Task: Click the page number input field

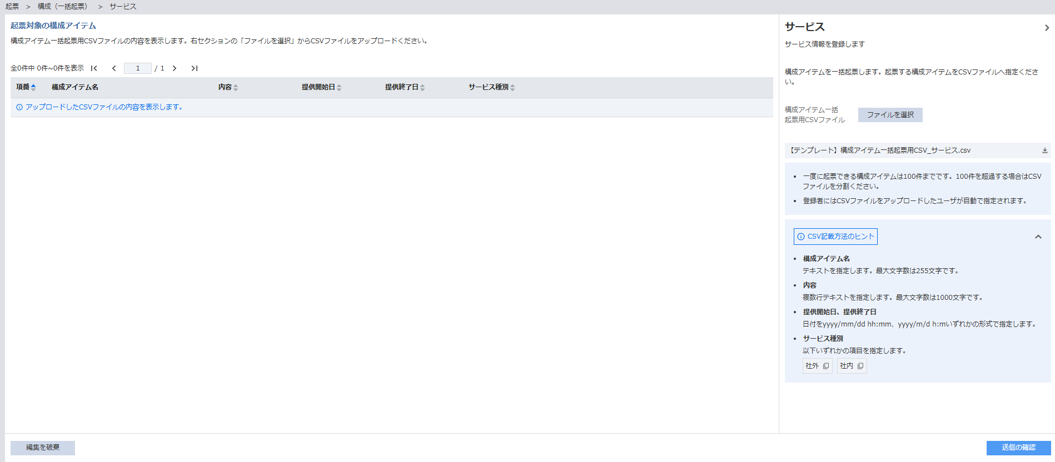Action: coord(137,68)
